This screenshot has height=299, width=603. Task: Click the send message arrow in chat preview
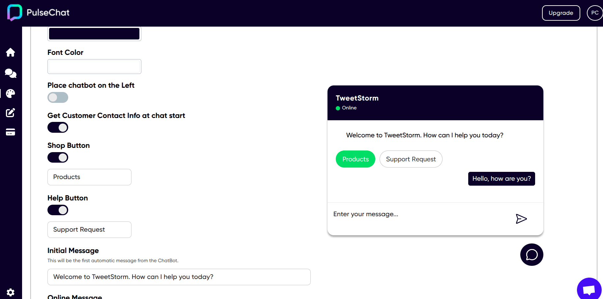(521, 218)
